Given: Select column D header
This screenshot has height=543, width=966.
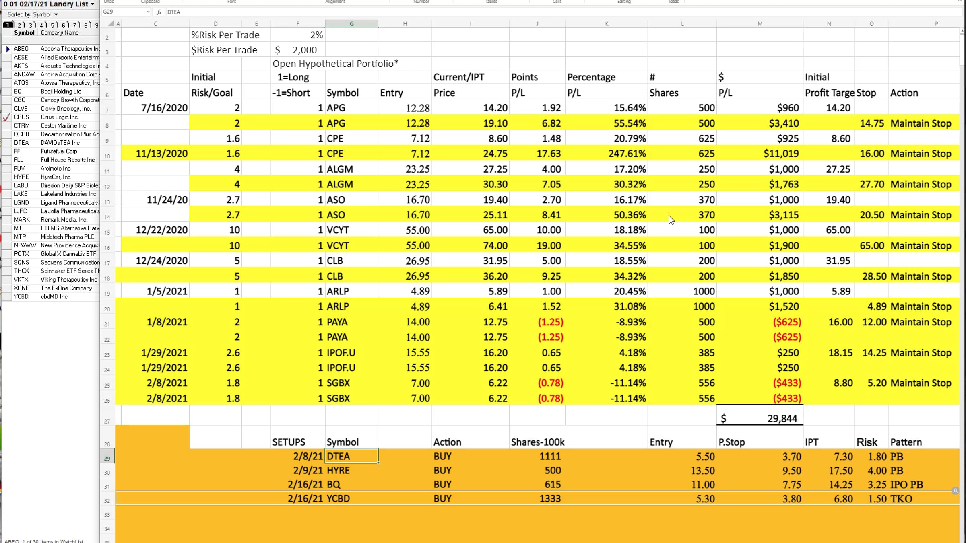Looking at the screenshot, I should point(215,24).
